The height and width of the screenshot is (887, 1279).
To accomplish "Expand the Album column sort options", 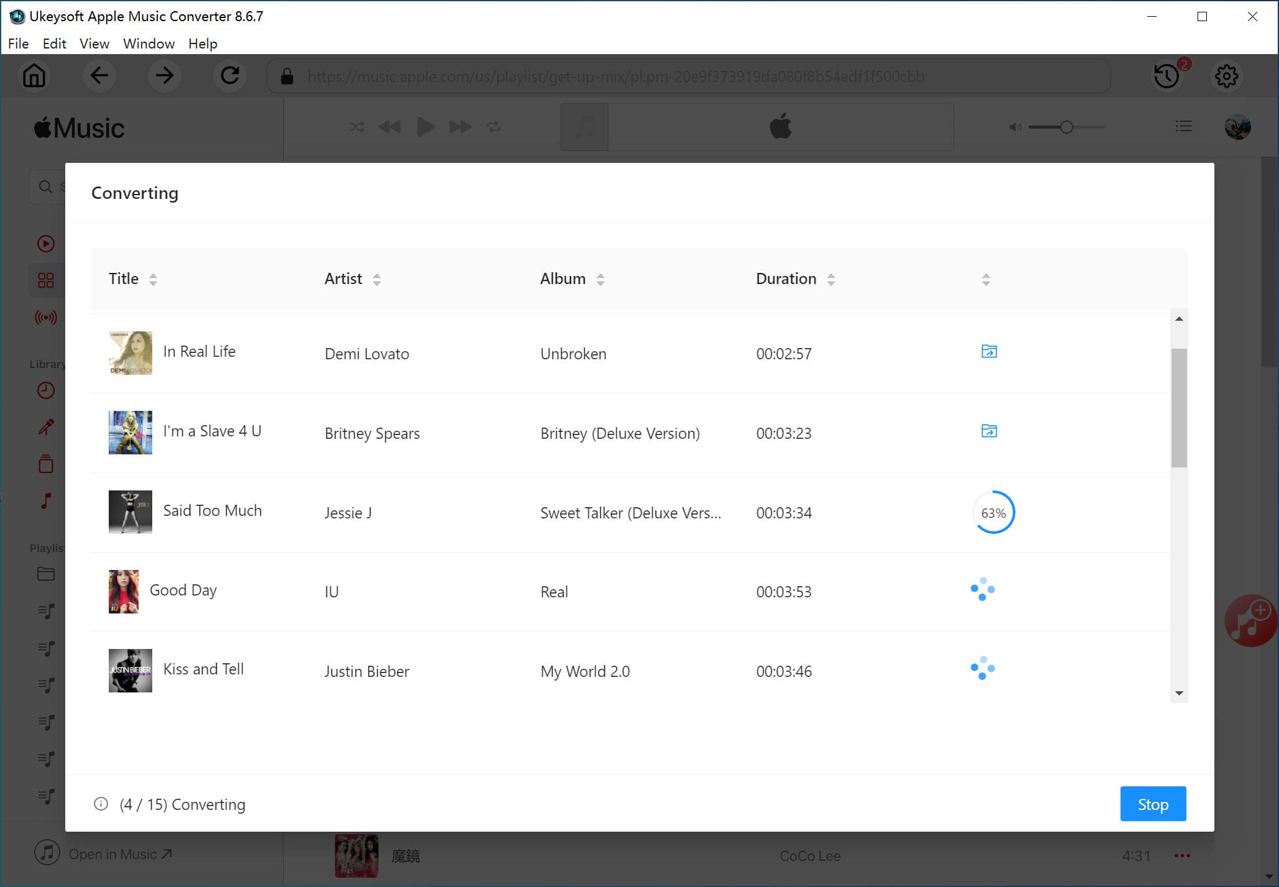I will pos(600,280).
